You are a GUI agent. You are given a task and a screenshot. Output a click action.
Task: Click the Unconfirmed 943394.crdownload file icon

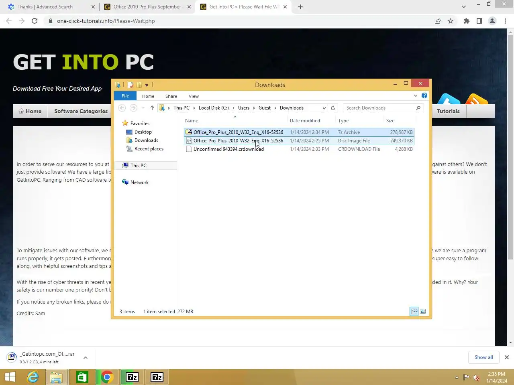coord(189,149)
